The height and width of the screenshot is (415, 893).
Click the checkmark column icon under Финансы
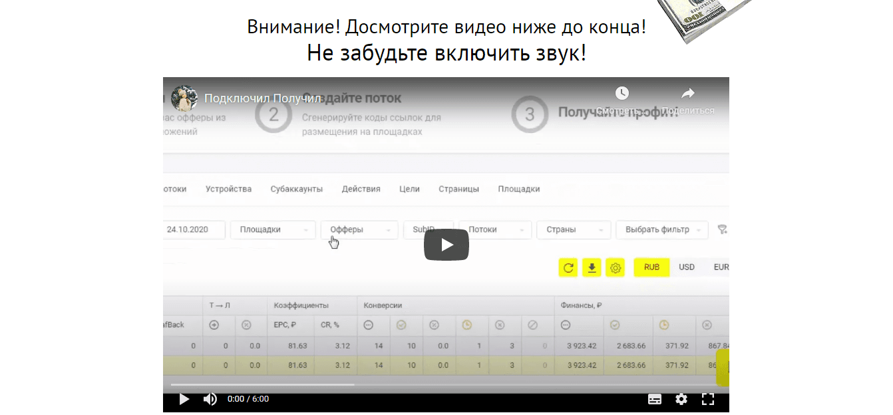coord(614,325)
